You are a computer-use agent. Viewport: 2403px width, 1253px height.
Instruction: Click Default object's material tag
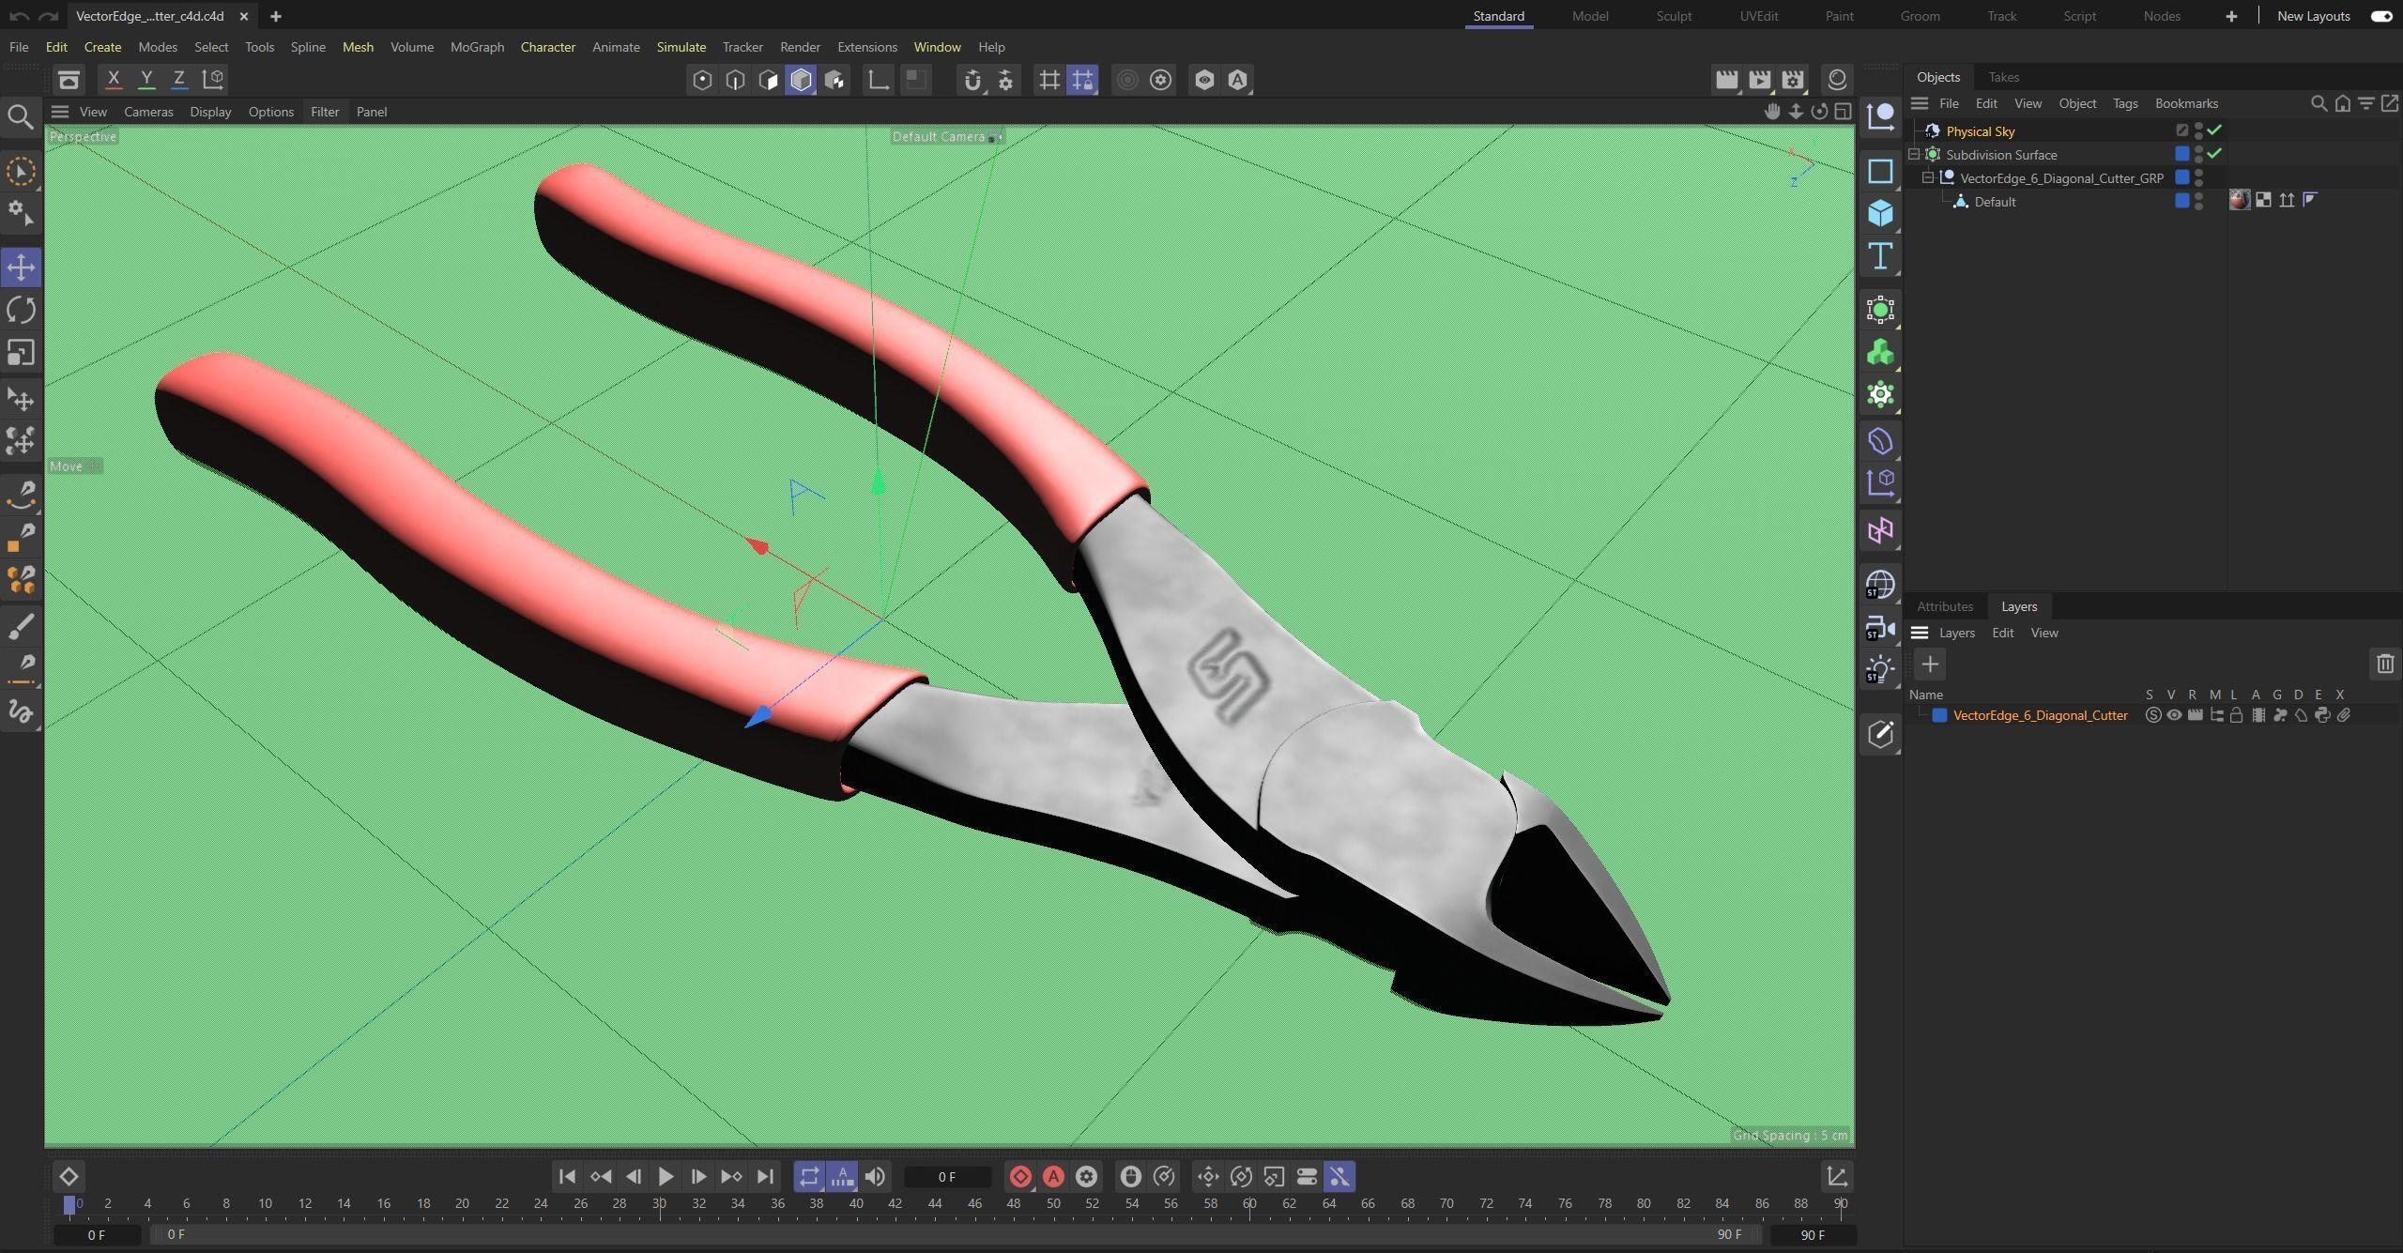tap(2240, 200)
